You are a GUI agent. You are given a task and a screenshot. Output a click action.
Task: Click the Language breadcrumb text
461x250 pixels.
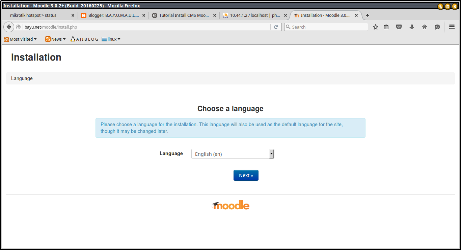pos(22,78)
